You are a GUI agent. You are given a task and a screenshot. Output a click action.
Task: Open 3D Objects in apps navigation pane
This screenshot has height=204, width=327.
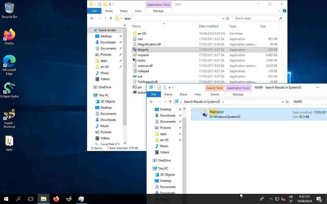coord(108,101)
